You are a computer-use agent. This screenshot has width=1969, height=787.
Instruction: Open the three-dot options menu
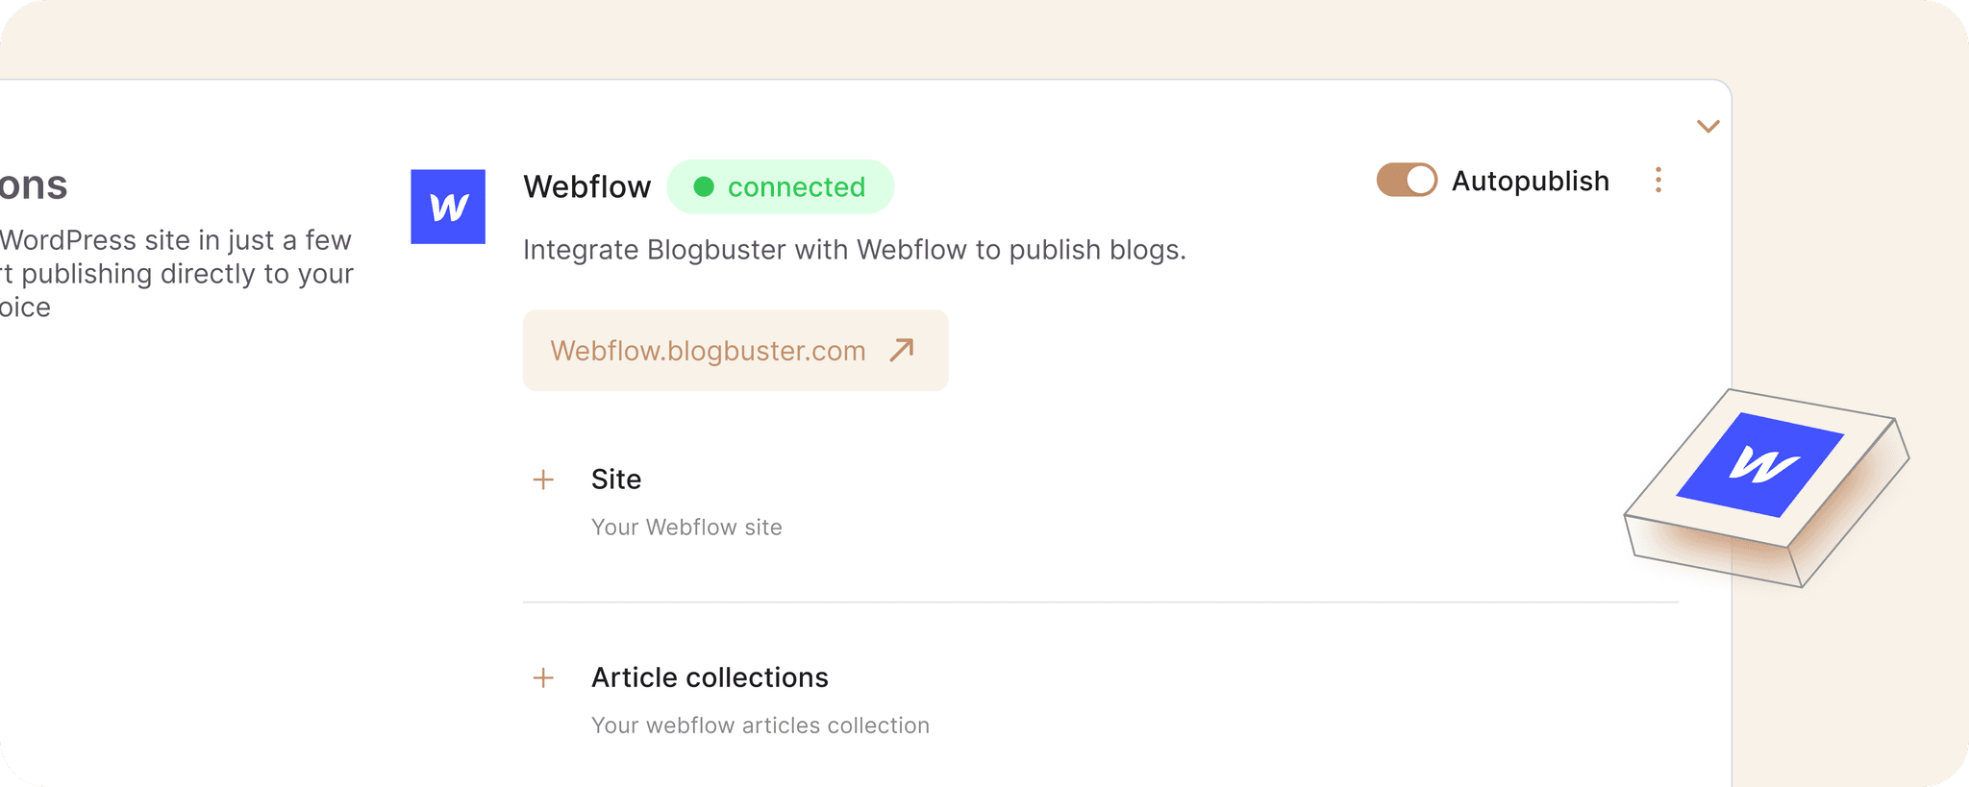[1657, 180]
